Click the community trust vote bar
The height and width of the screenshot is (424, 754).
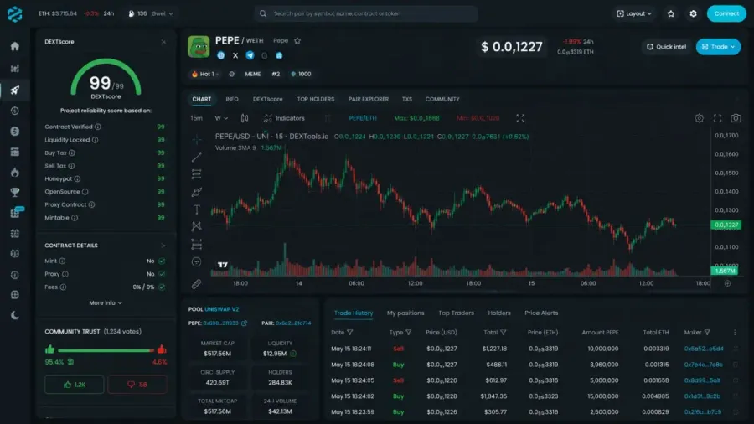106,350
